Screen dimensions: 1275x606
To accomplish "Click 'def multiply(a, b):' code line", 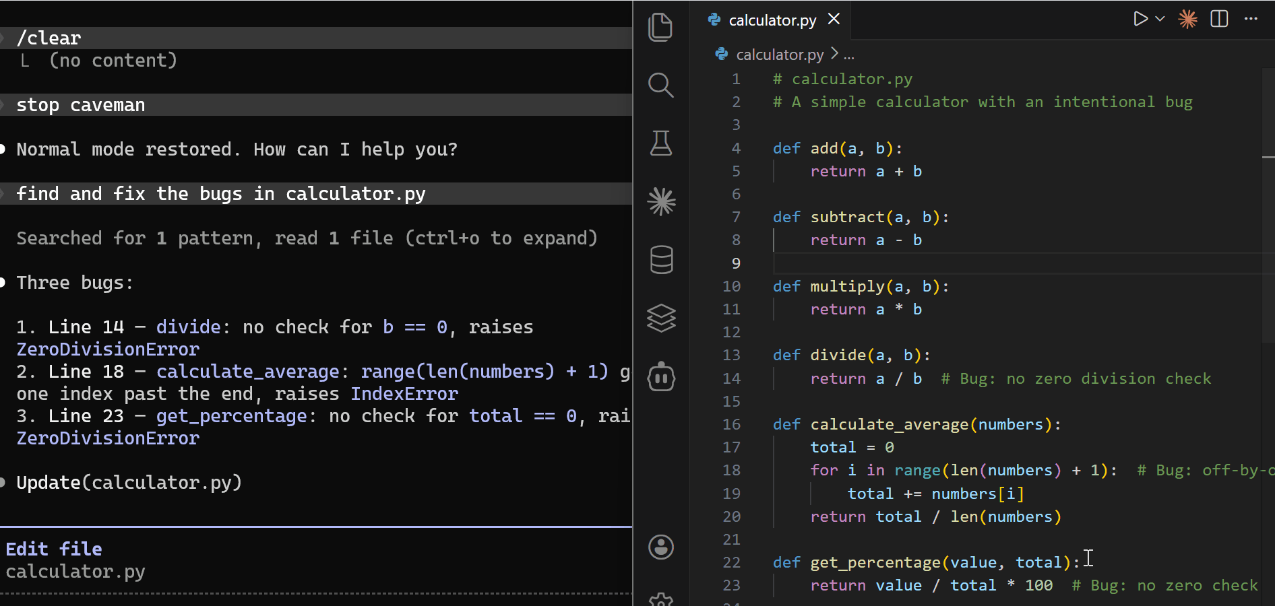I will coord(861,286).
